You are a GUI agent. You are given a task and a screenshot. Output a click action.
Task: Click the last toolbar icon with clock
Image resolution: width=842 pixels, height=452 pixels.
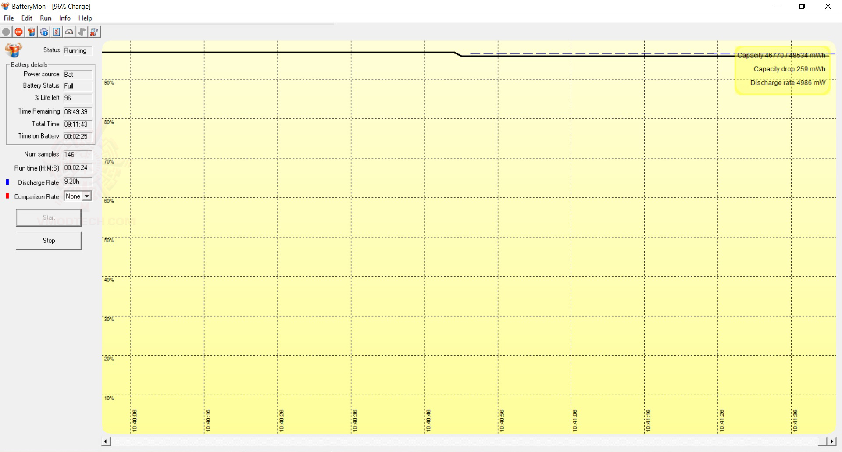click(x=95, y=32)
